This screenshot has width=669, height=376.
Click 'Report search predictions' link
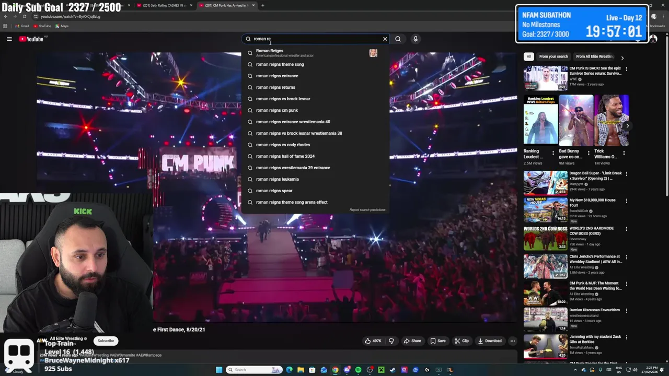coord(367,210)
